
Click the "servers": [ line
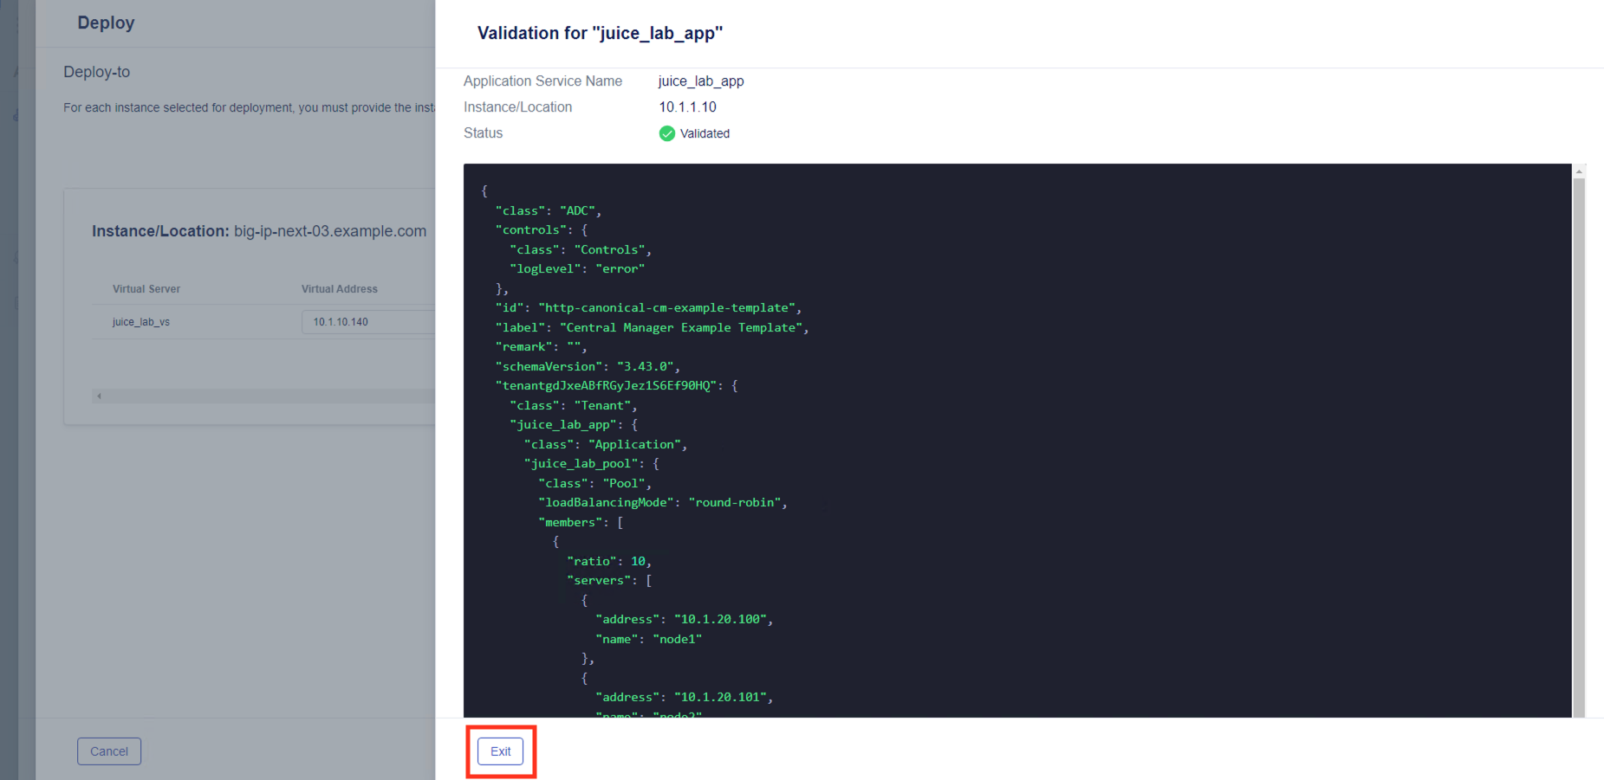pos(609,581)
